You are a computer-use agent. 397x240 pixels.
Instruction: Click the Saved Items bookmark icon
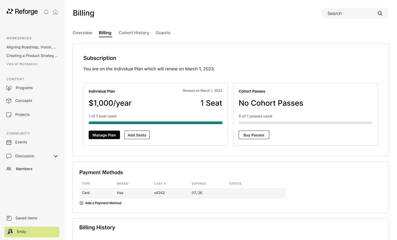click(9, 218)
